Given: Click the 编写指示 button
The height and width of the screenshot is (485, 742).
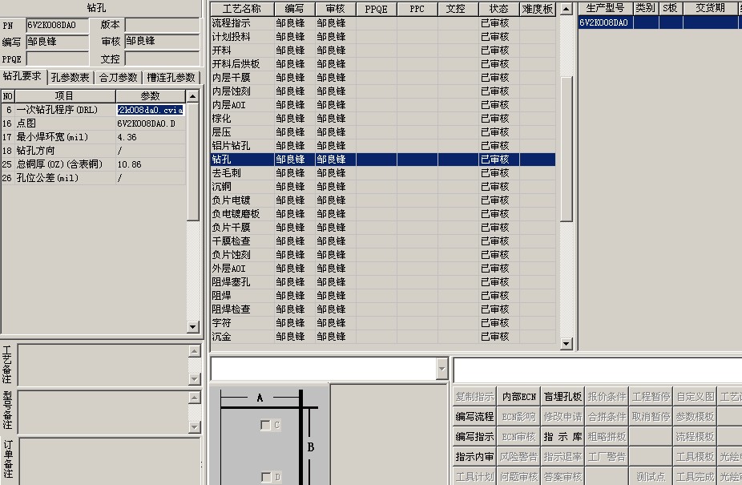Looking at the screenshot, I should [474, 436].
